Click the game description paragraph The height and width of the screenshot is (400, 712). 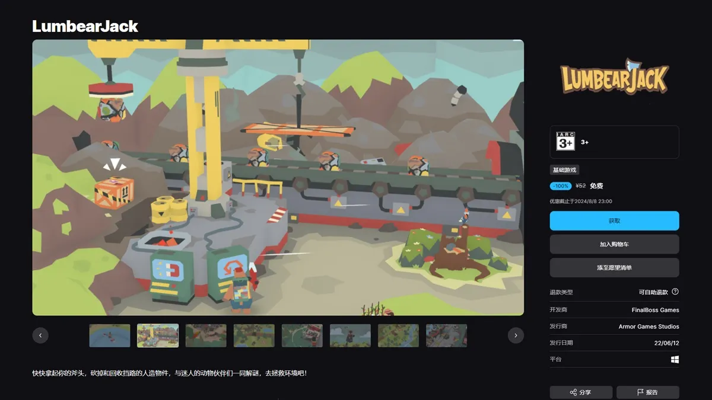170,373
